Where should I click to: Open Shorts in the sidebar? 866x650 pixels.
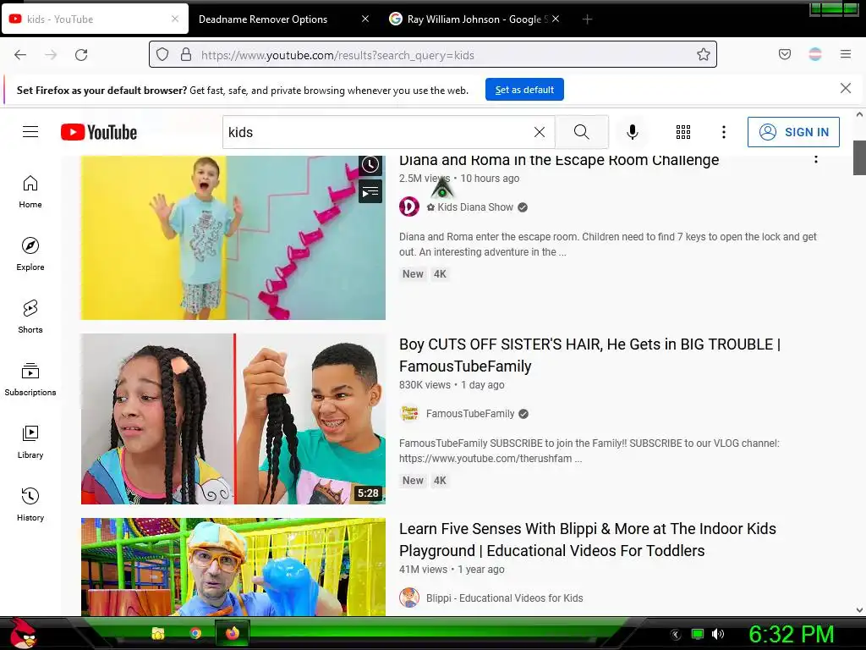pos(30,317)
